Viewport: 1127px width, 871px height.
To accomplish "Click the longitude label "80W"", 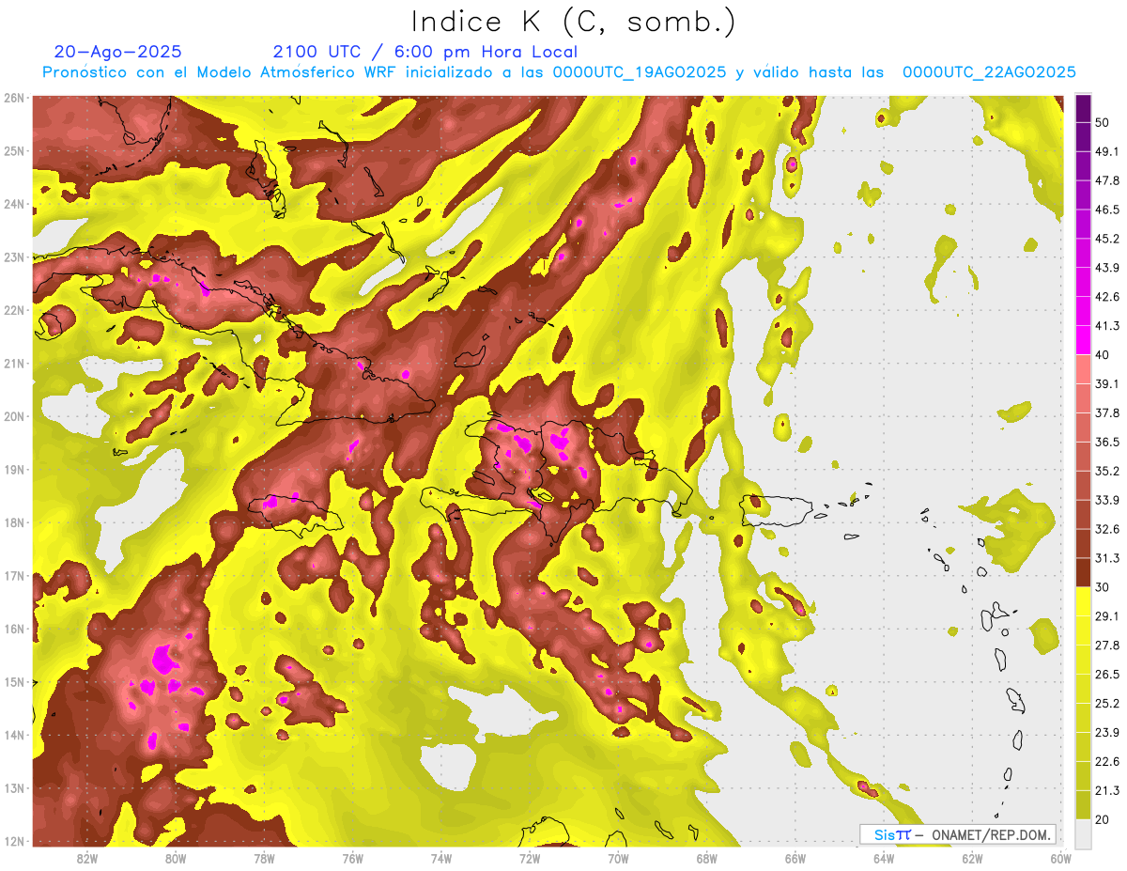I will tap(175, 858).
